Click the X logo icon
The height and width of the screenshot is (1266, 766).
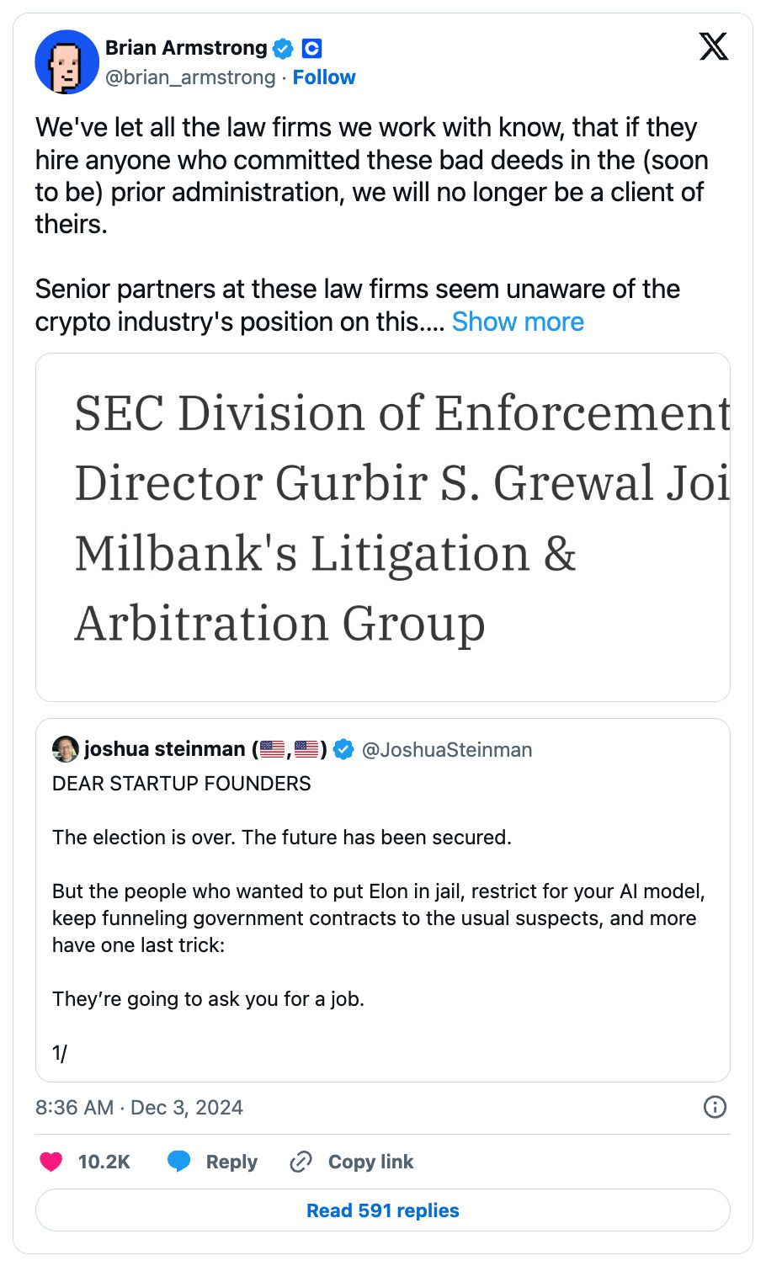pos(714,47)
